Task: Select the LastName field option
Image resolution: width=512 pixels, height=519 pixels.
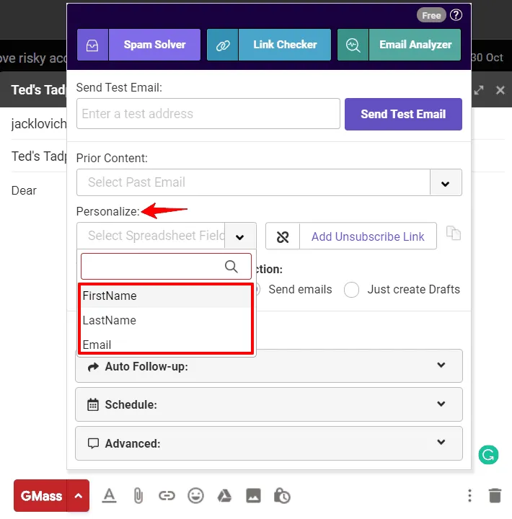Action: pyautogui.click(x=165, y=320)
